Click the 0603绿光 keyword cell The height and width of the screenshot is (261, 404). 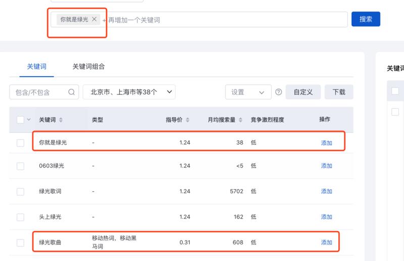click(x=52, y=166)
